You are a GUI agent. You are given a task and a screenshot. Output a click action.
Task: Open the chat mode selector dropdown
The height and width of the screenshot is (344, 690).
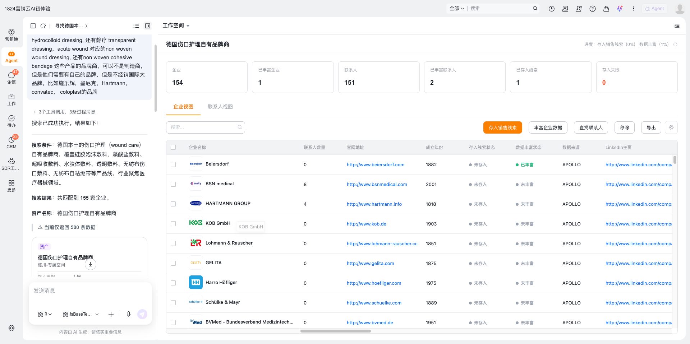pos(45,314)
